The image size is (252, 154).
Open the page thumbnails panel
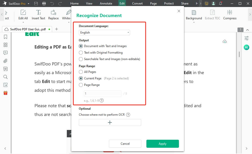pos(6,45)
